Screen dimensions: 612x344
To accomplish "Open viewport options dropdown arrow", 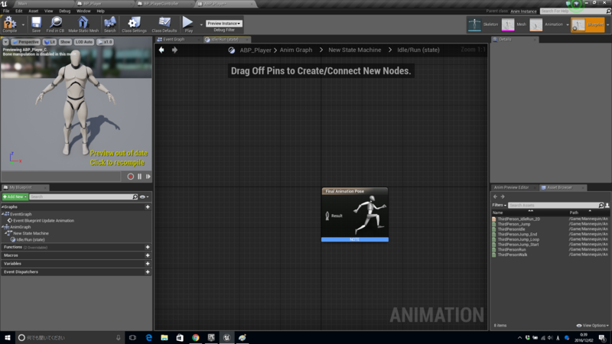I will [x=6, y=42].
